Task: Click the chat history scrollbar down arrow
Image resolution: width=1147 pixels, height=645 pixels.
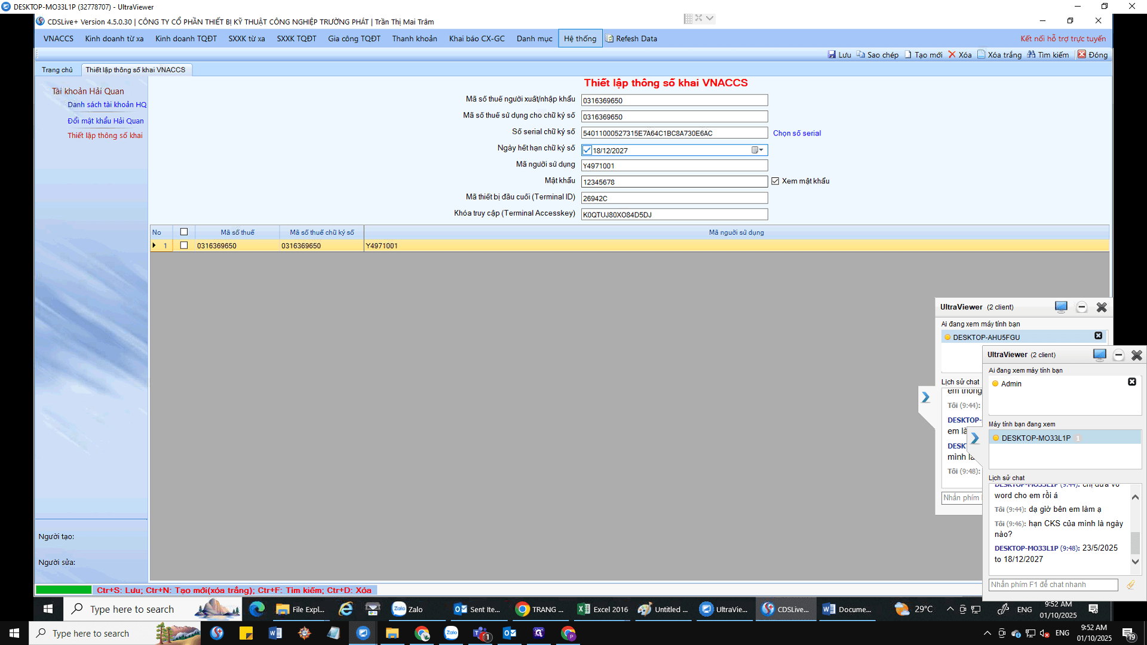Action: (x=1135, y=561)
